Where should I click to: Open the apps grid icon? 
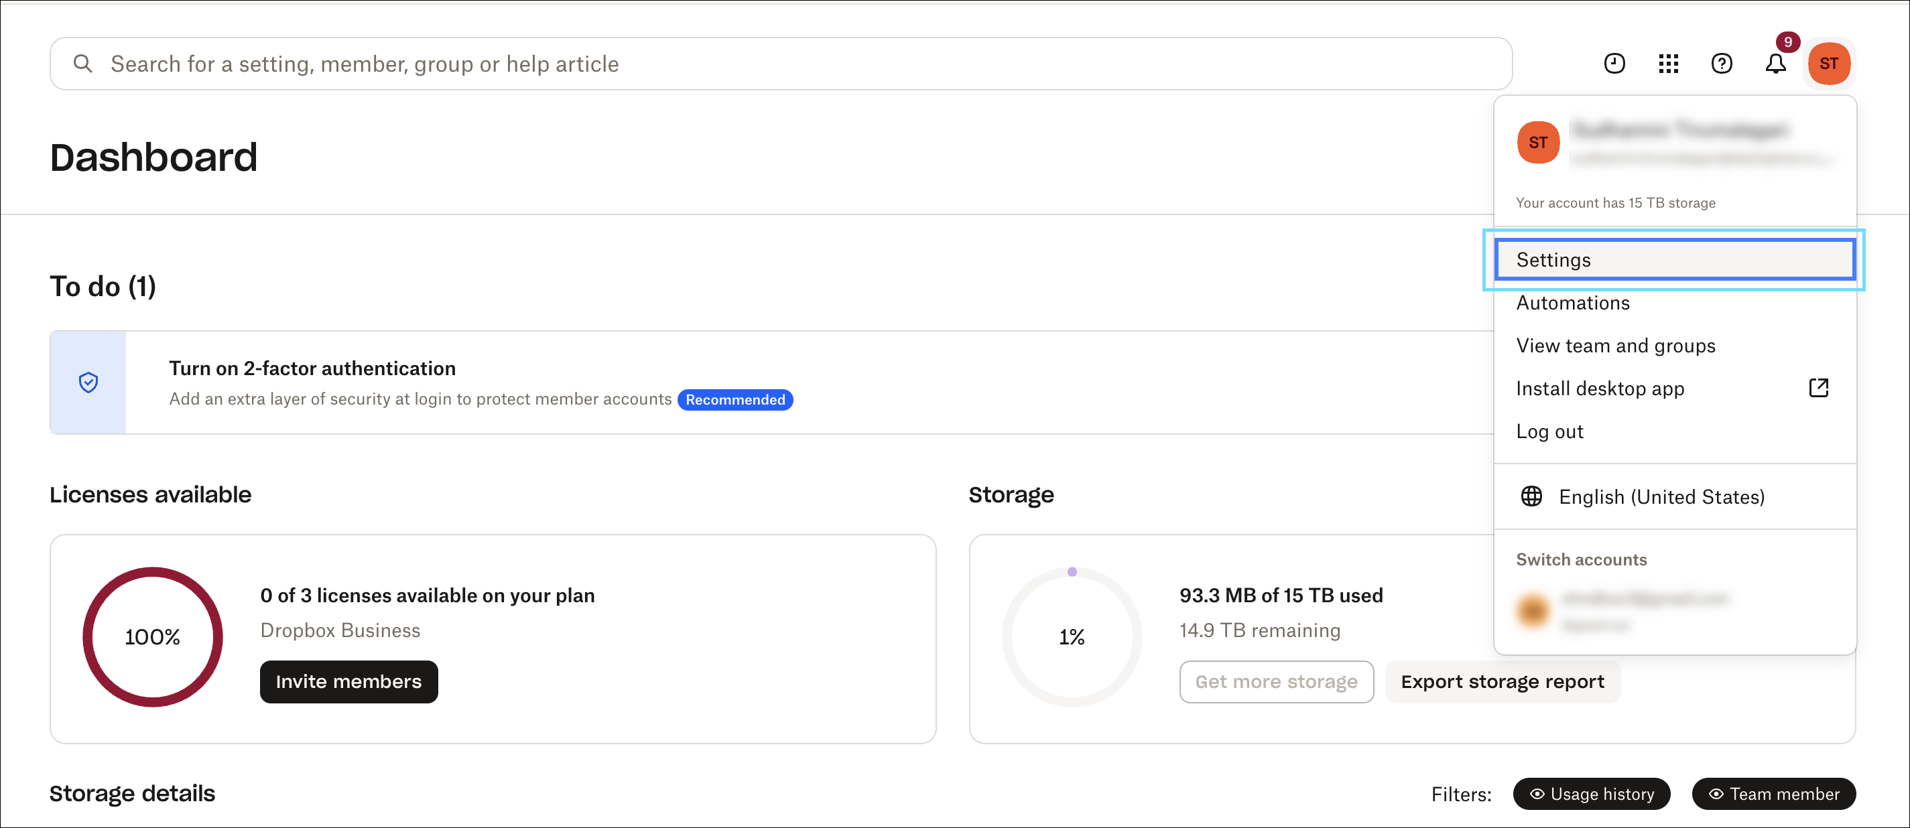(x=1667, y=64)
